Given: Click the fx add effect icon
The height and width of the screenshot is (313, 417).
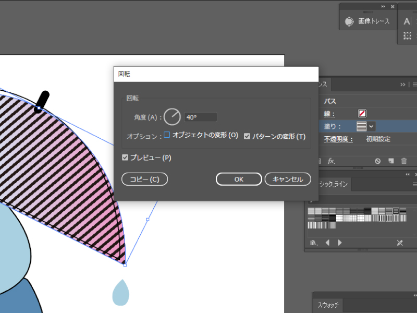Looking at the screenshot, I should tap(331, 161).
